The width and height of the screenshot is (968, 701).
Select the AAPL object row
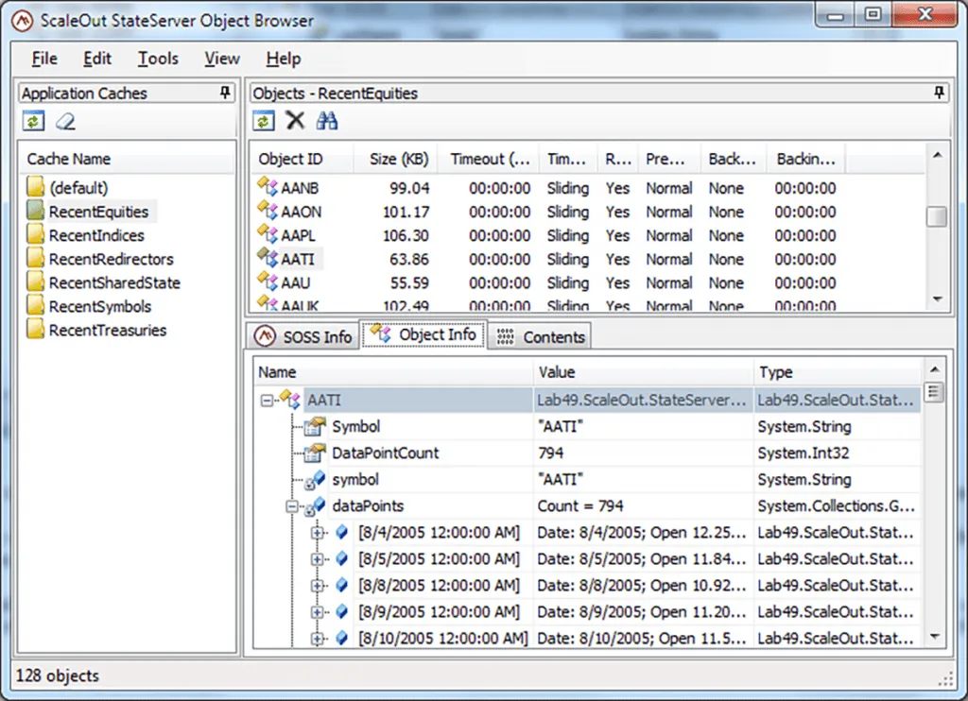tap(588, 235)
